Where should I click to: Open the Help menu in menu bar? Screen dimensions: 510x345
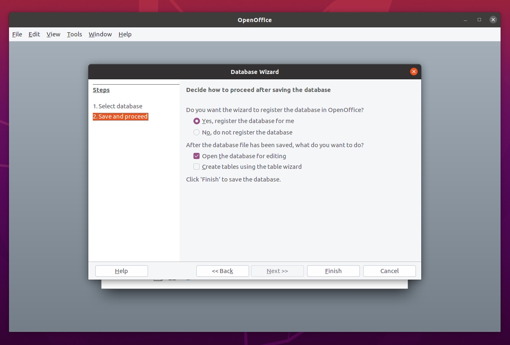(x=125, y=34)
